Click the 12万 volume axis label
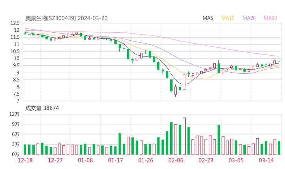Screen dimensions: 285x169 (x=14, y=114)
